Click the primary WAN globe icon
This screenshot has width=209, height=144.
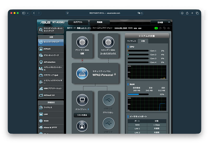point(82,42)
